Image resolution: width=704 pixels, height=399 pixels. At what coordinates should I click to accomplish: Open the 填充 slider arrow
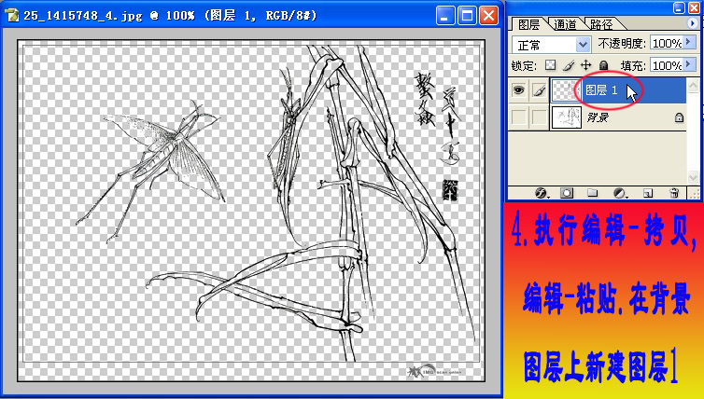[689, 65]
